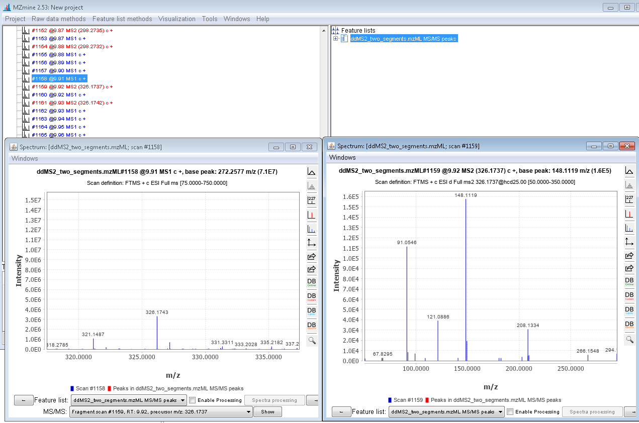Click DB Lipids search icon in scan #1159 window
This screenshot has height=423, width=639.
629,311
